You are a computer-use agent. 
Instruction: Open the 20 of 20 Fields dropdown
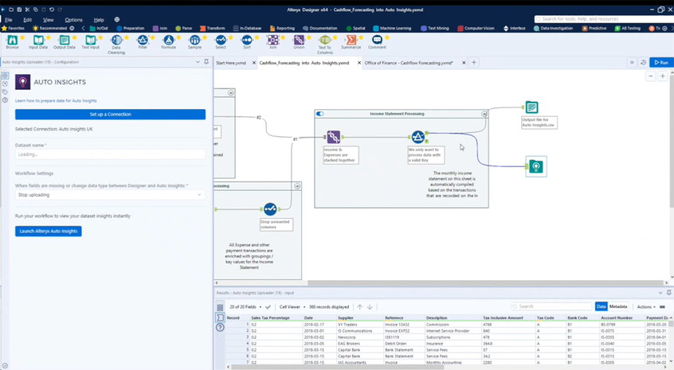pyautogui.click(x=245, y=307)
